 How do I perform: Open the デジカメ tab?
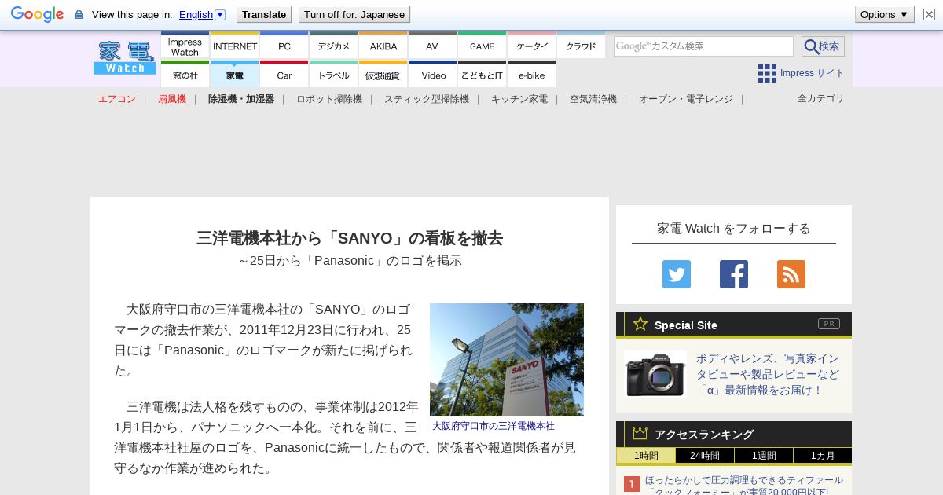coord(334,46)
